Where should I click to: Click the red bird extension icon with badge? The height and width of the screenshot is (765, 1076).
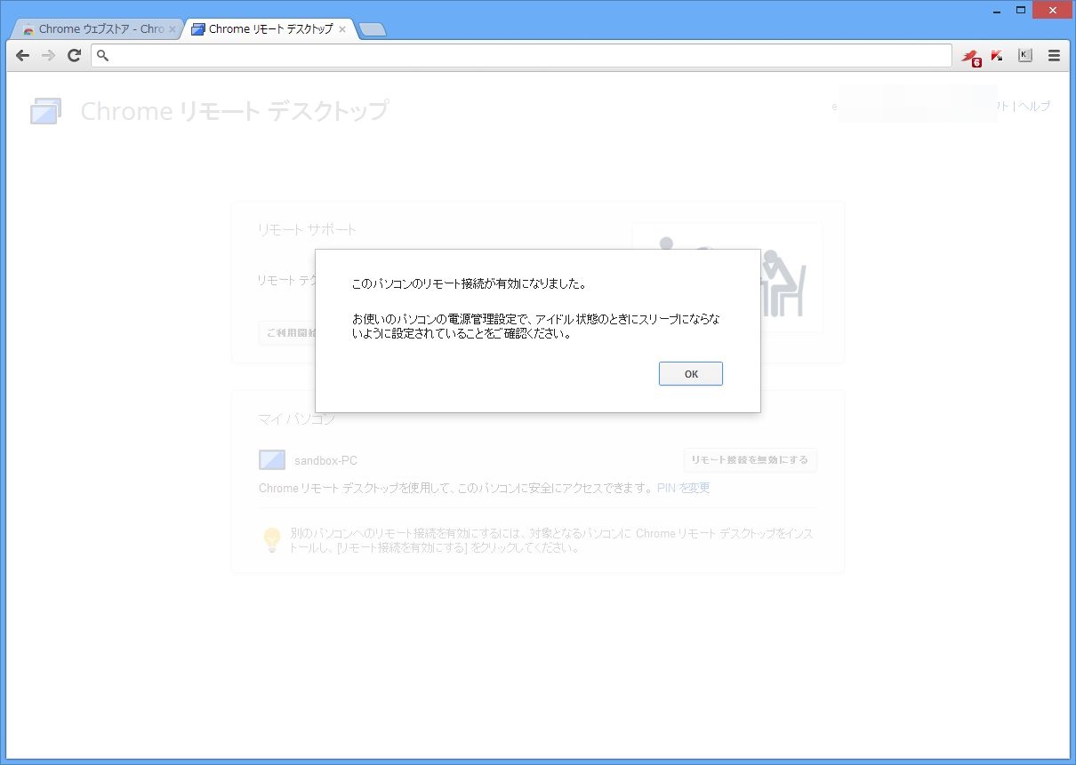point(971,57)
